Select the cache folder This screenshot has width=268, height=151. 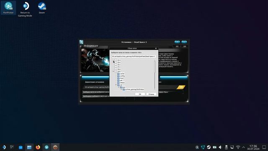coord(122,74)
